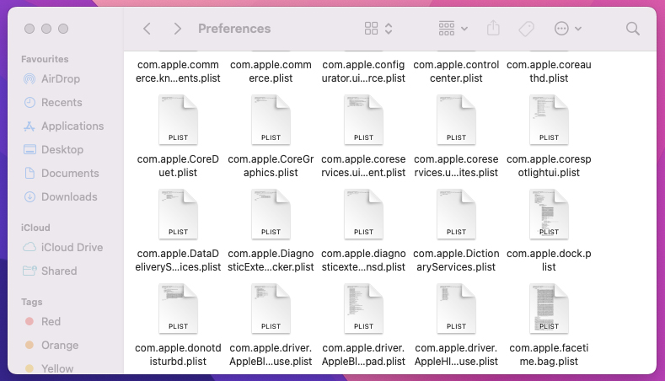
Task: Switch to icon grid view
Action: (371, 29)
